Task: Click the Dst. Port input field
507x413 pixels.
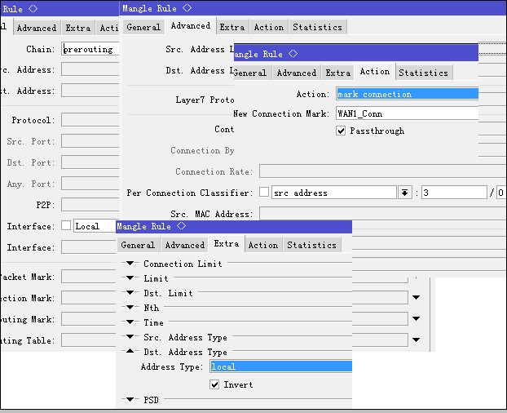Action: 90,162
